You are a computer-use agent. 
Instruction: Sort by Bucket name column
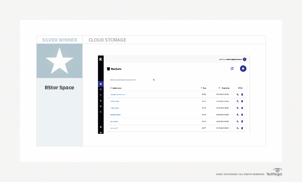pos(116,88)
